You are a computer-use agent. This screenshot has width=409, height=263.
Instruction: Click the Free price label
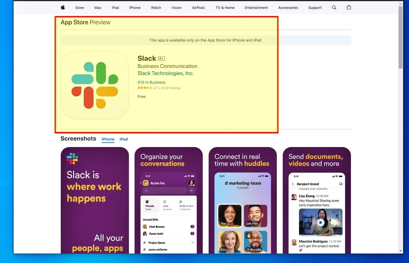142,97
